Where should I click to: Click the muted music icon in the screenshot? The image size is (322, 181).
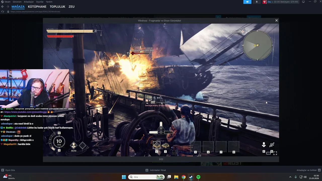pyautogui.click(x=272, y=145)
